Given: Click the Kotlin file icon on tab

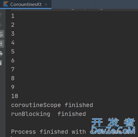Looking at the screenshot, I should tap(6, 4).
